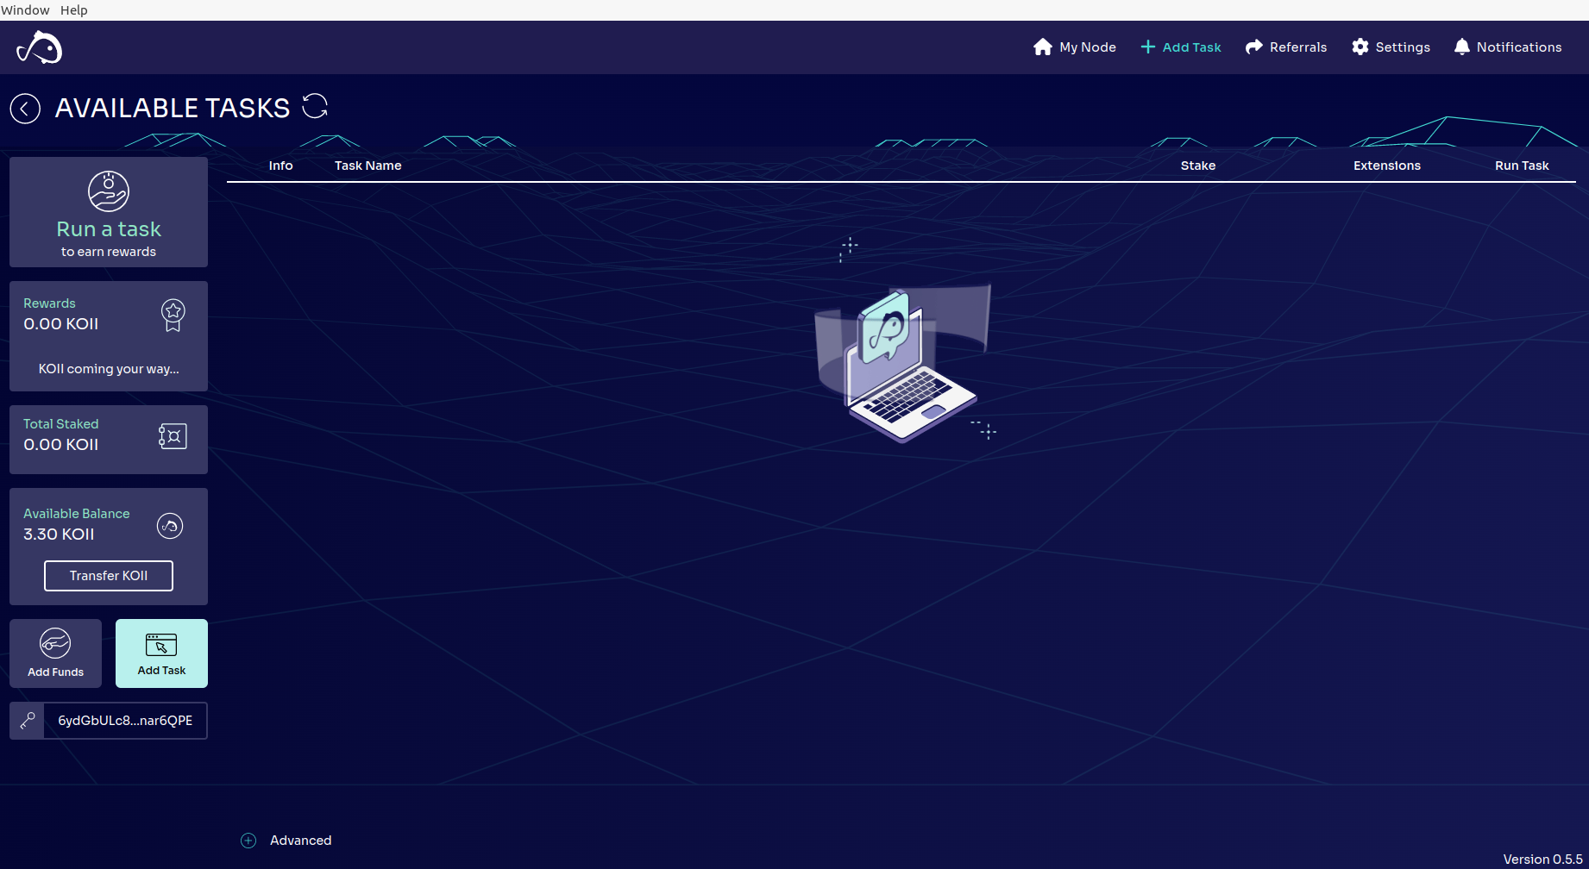This screenshot has width=1589, height=869.
Task: Click the sidebar Add Task tile
Action: pyautogui.click(x=161, y=653)
